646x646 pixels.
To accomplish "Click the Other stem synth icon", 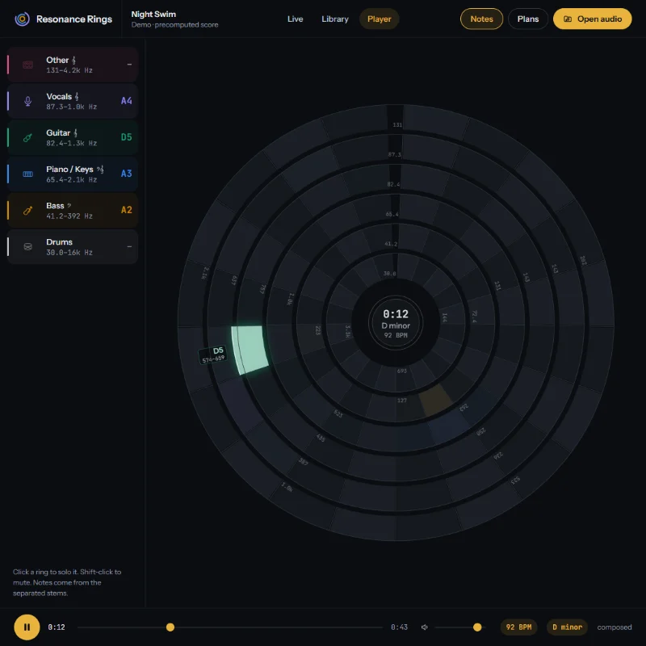I will (x=27, y=65).
